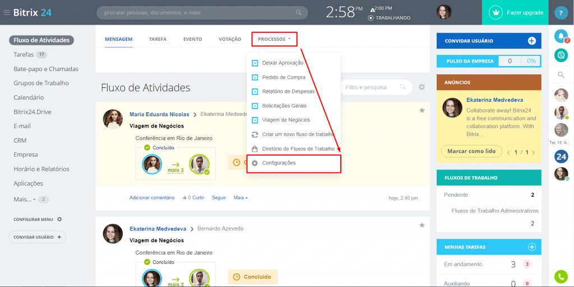Open CRM in left sidebar

tap(20, 140)
